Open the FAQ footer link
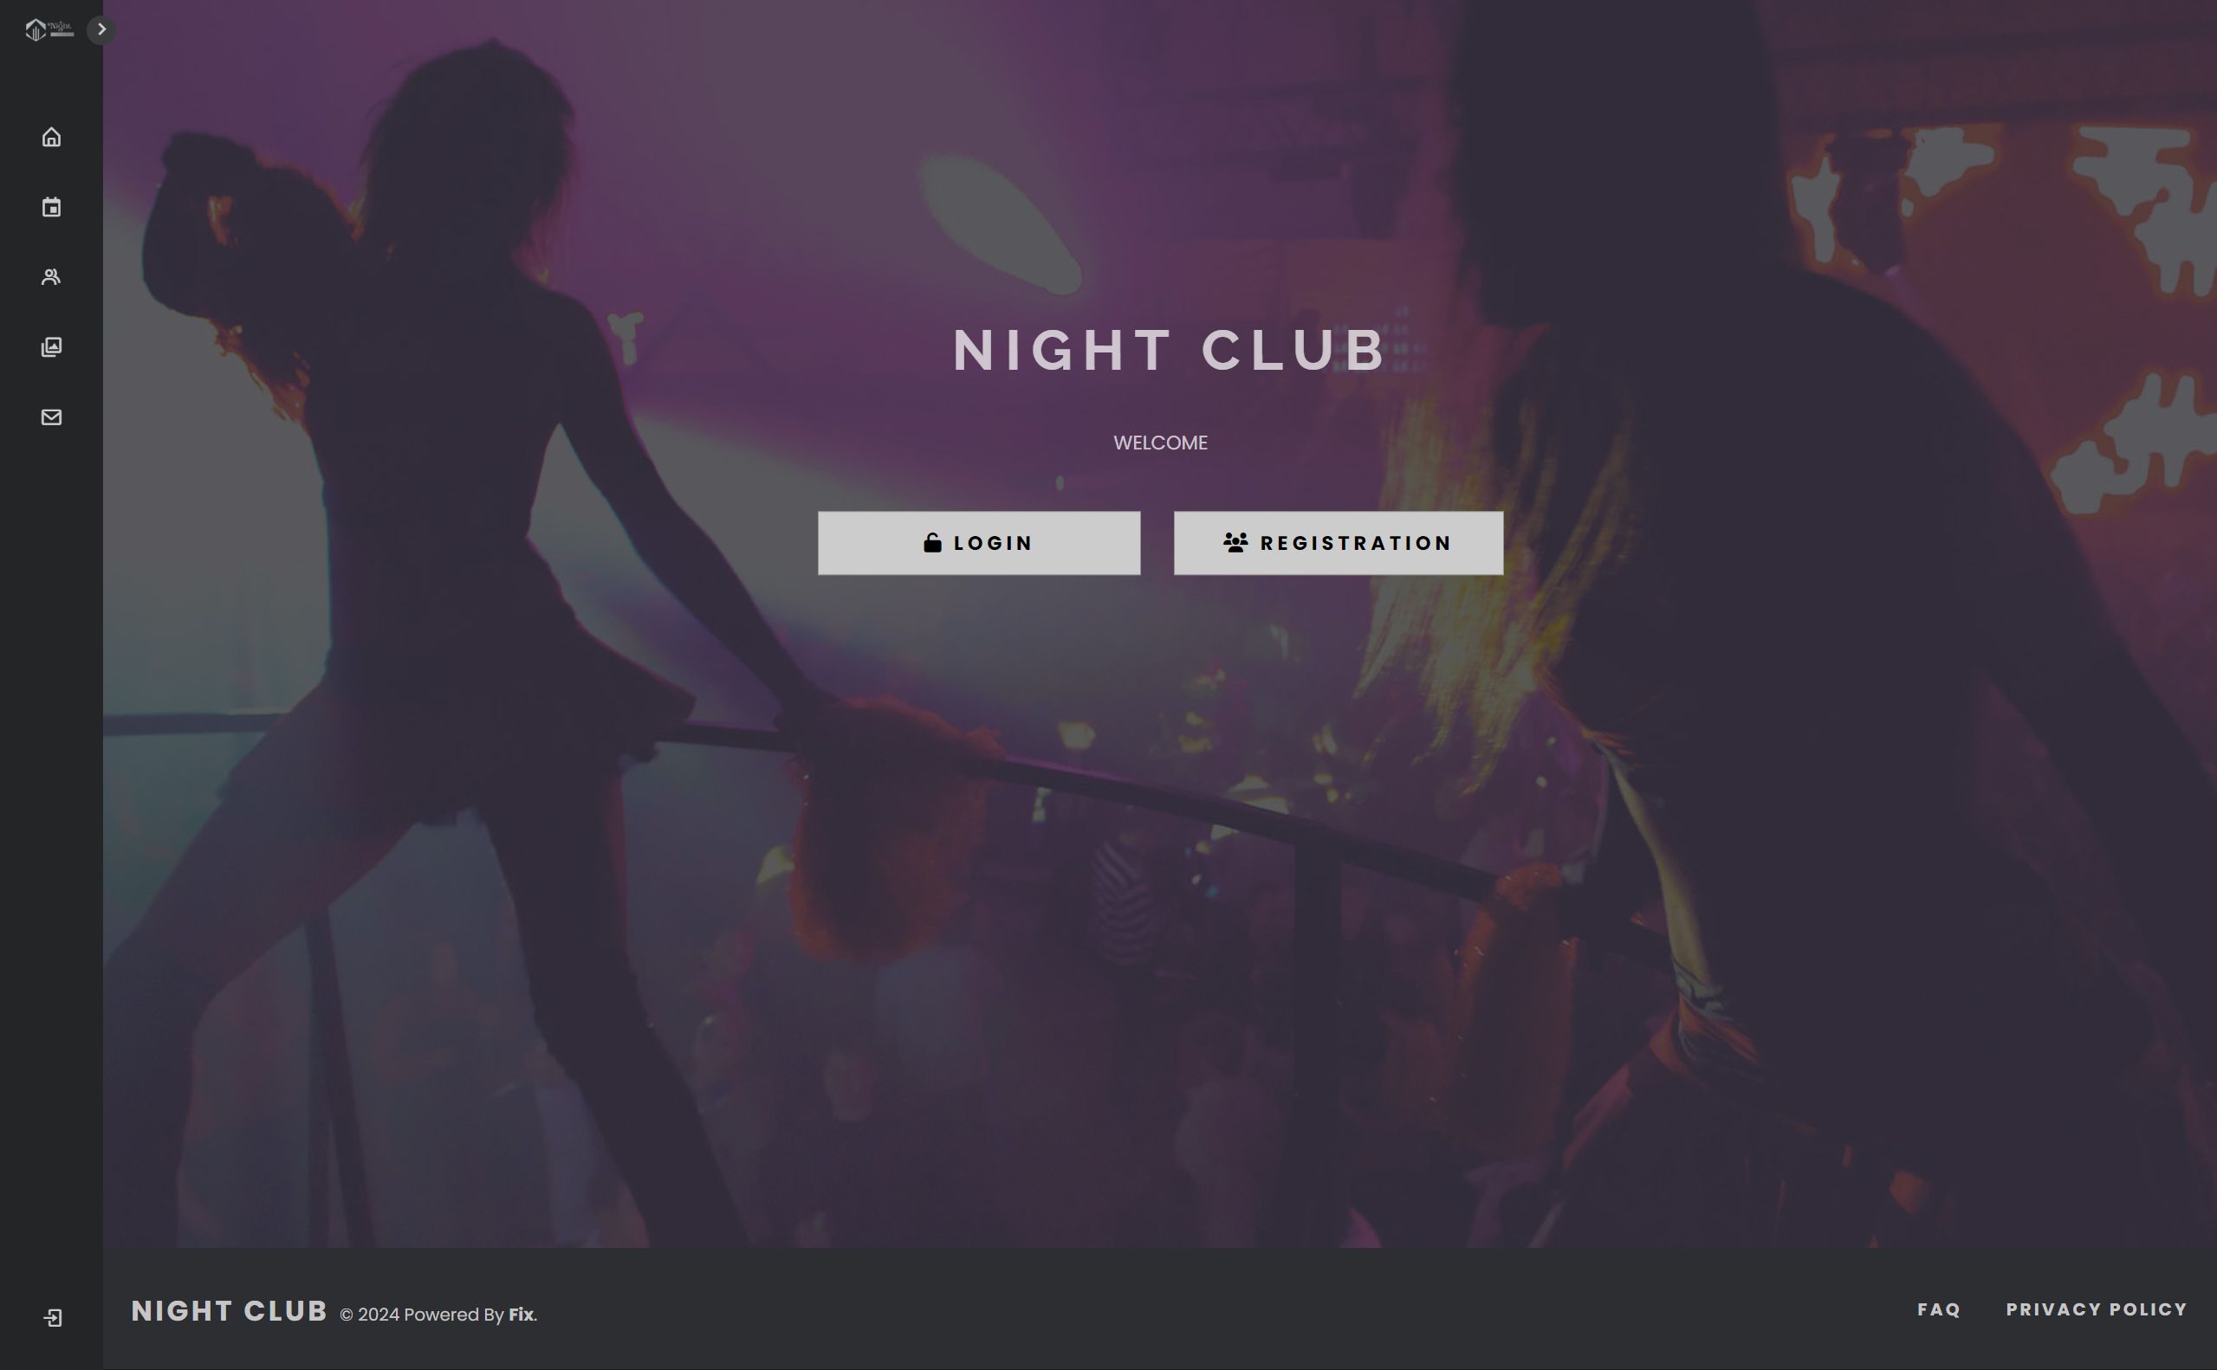This screenshot has height=1370, width=2217. click(x=1939, y=1309)
